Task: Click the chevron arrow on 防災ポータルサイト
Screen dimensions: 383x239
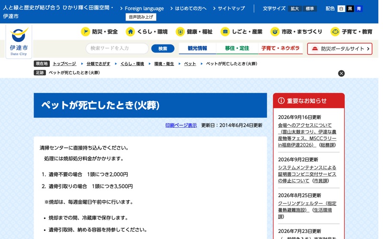Action: (368, 49)
